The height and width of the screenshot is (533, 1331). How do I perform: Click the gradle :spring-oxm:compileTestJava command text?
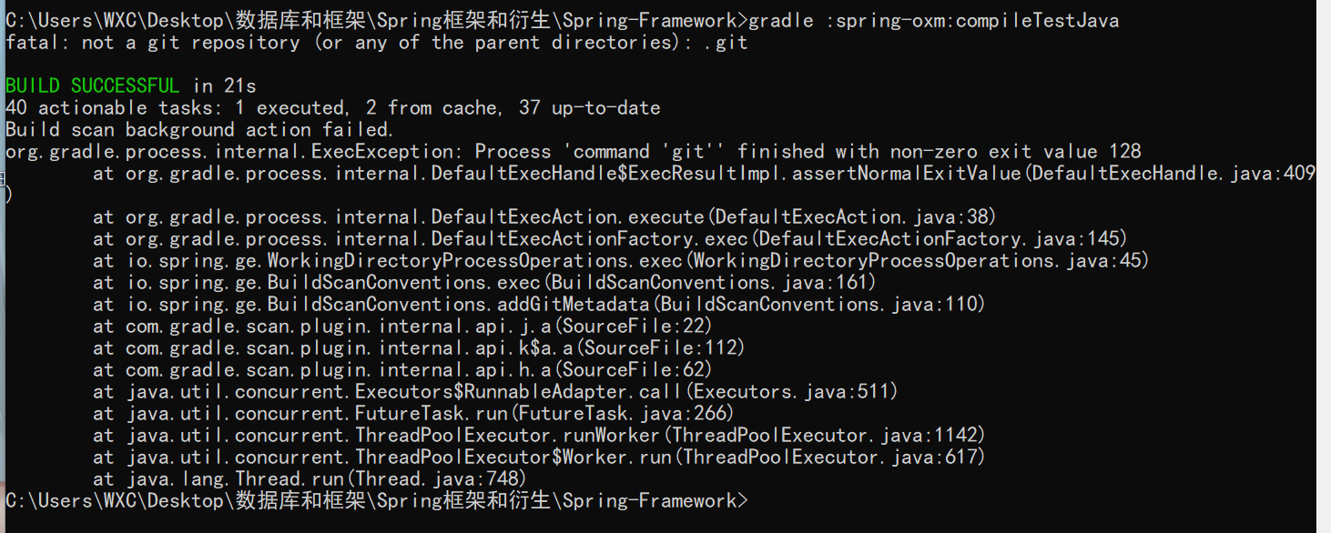point(933,21)
